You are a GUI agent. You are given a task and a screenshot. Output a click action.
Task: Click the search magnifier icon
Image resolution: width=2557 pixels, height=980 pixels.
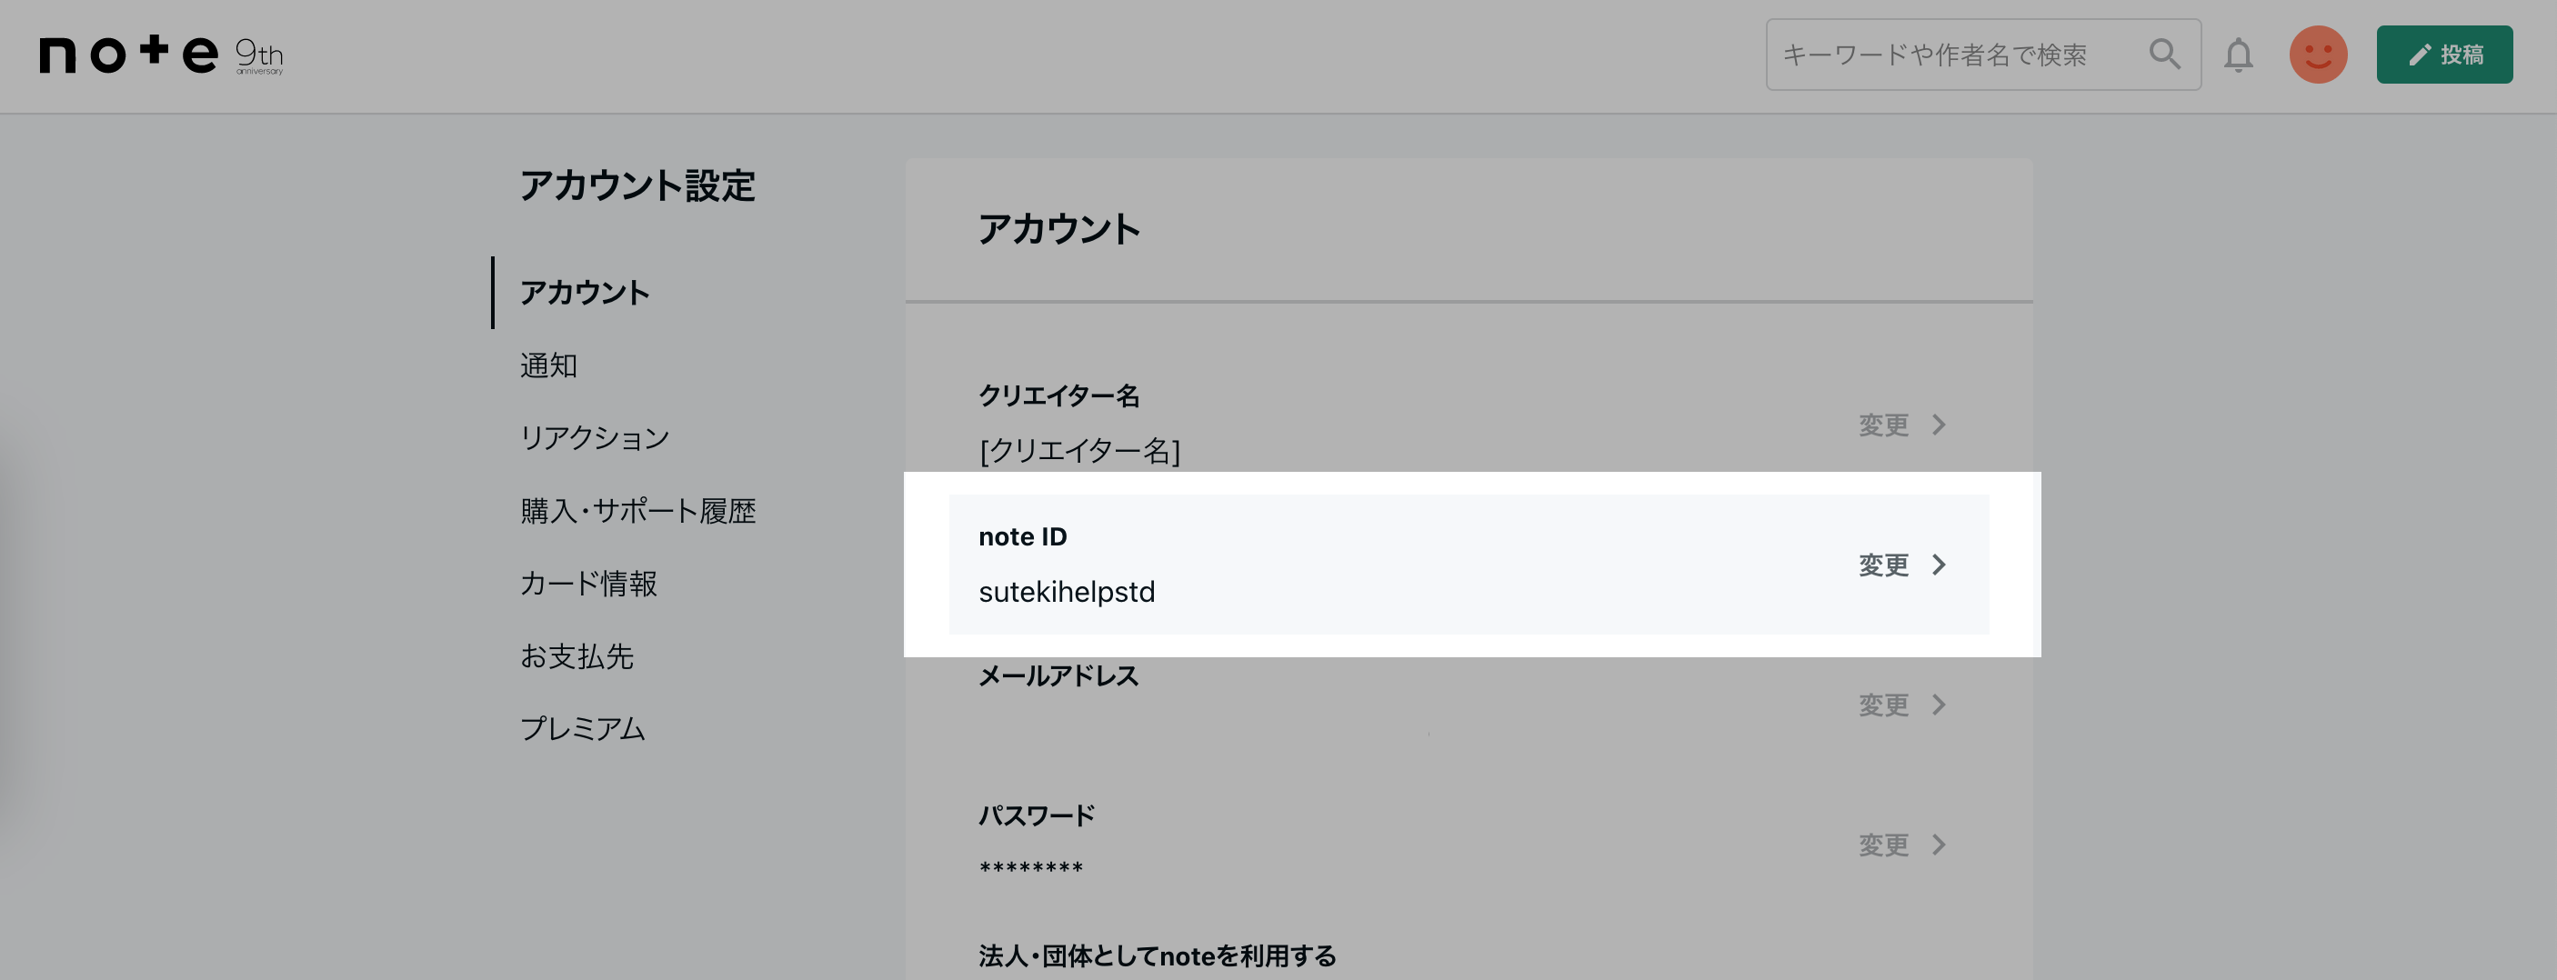pyautogui.click(x=2165, y=55)
